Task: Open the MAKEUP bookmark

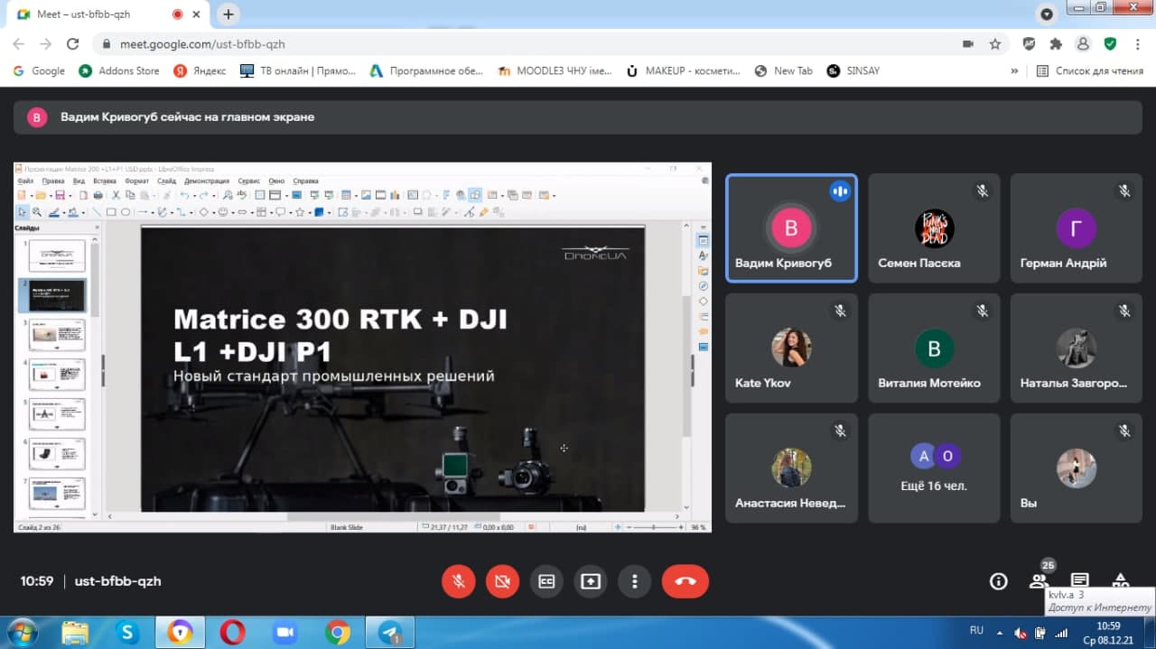Action: [x=683, y=70]
